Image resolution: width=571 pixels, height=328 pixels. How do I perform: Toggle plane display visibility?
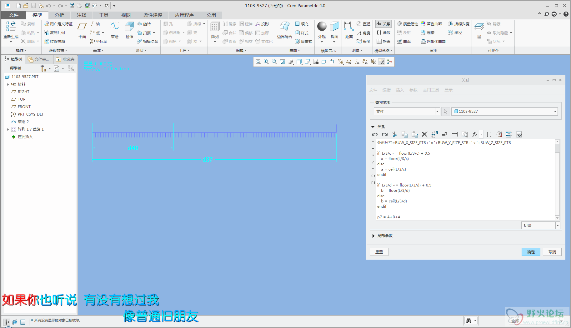(x=349, y=62)
